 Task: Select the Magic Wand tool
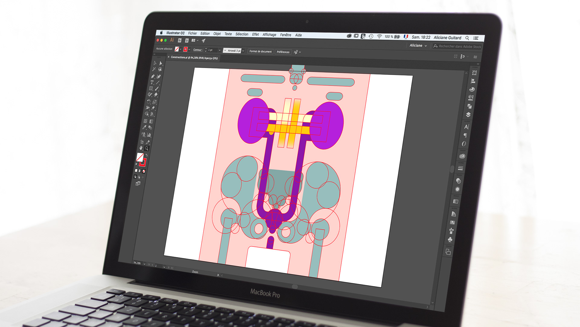pyautogui.click(x=154, y=69)
